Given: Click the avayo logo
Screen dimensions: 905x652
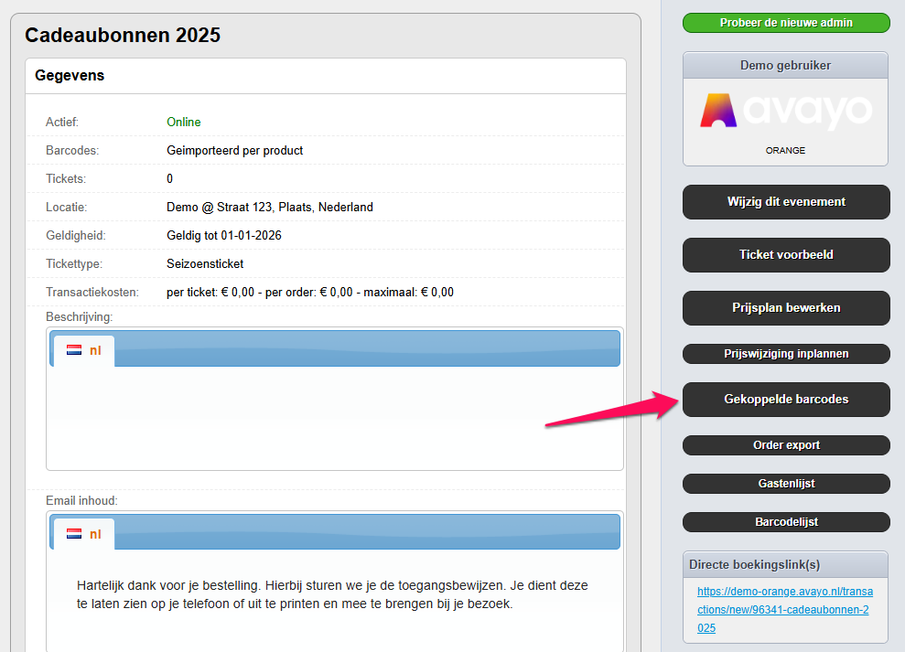Looking at the screenshot, I should (785, 112).
